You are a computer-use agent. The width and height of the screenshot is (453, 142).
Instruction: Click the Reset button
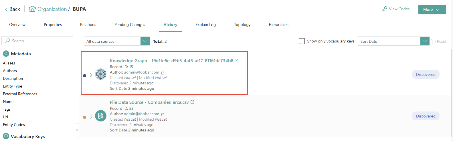tap(439, 41)
